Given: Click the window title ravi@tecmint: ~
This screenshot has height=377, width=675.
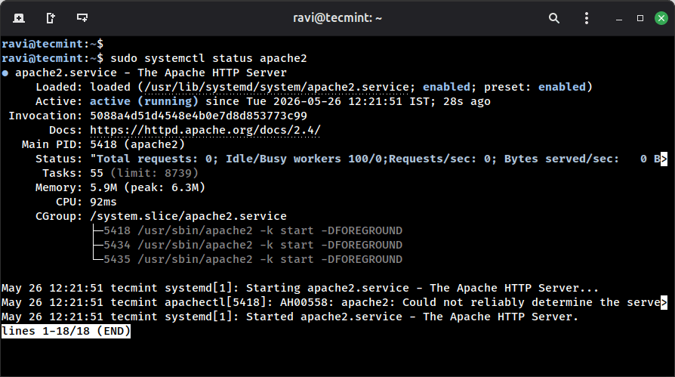Looking at the screenshot, I should (x=337, y=18).
